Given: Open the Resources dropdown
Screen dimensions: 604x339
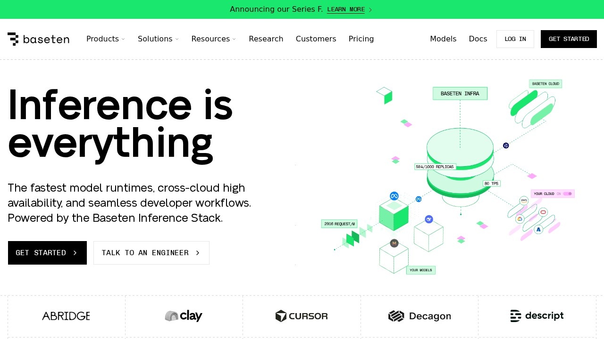Looking at the screenshot, I should (213, 39).
